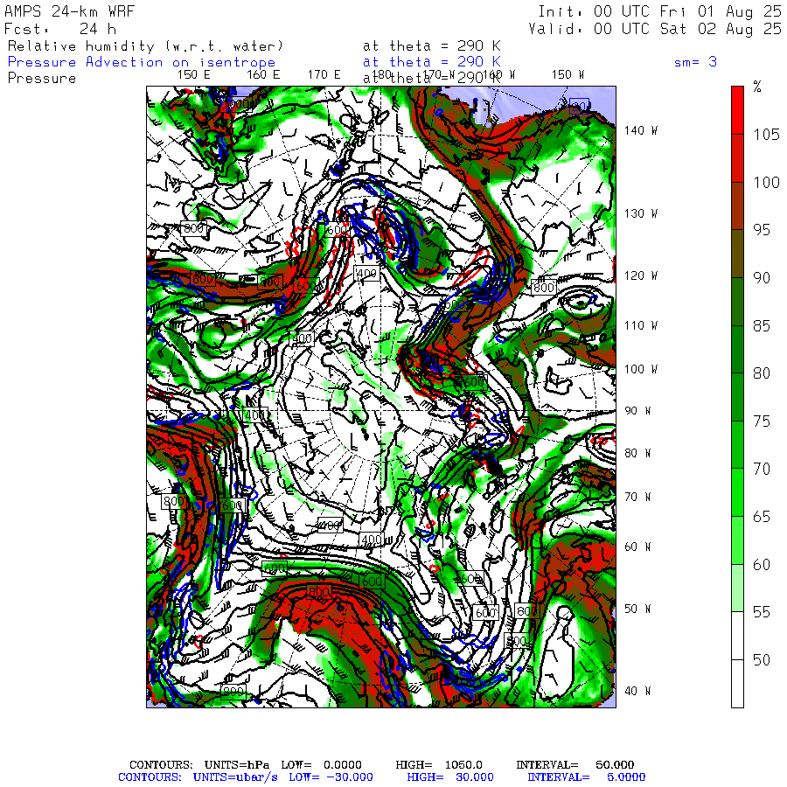Pick the olive colorbar segment between 90 and 95
The width and height of the screenshot is (787, 787).
737,254
